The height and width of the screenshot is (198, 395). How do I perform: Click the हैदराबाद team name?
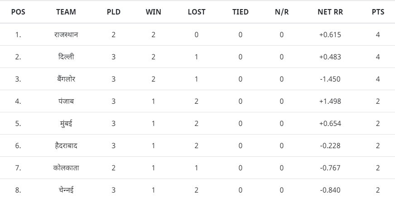point(66,145)
